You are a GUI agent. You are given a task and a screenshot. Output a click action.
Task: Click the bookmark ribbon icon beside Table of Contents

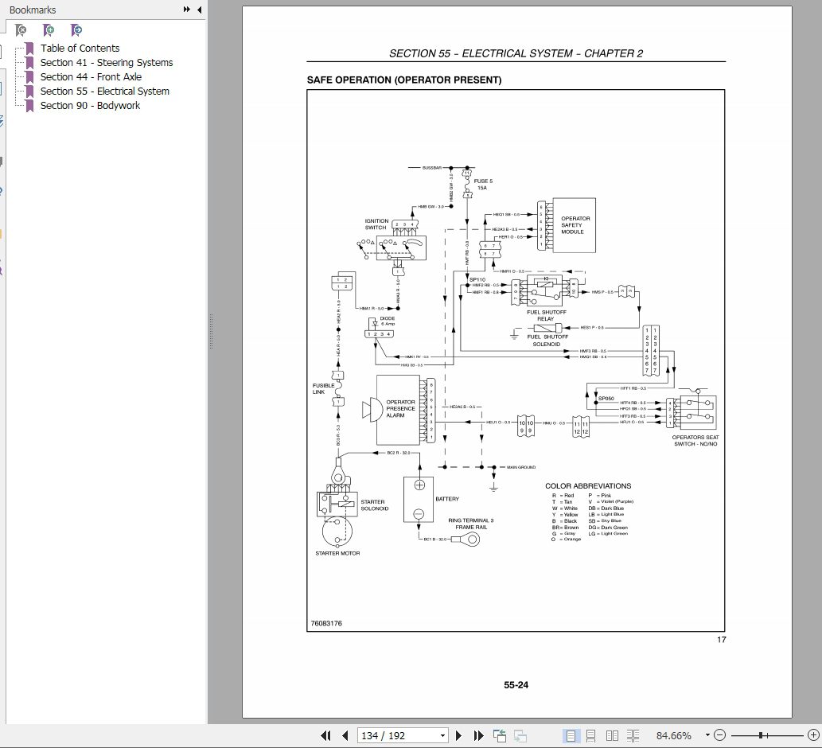[x=30, y=49]
